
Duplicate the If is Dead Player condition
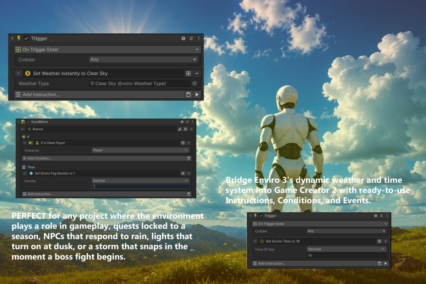(x=183, y=143)
